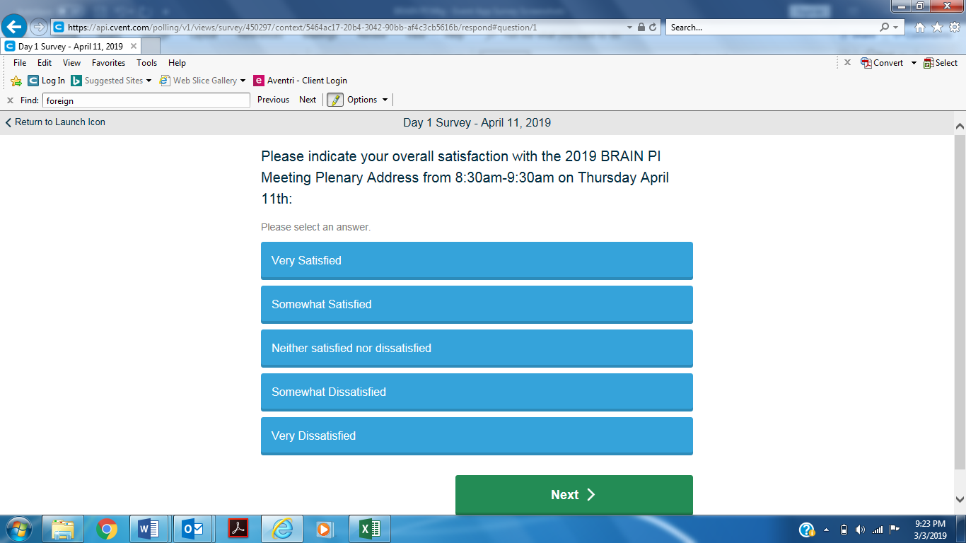Choose the Very Satisfied answer
The width and height of the screenshot is (966, 543).
pos(477,260)
